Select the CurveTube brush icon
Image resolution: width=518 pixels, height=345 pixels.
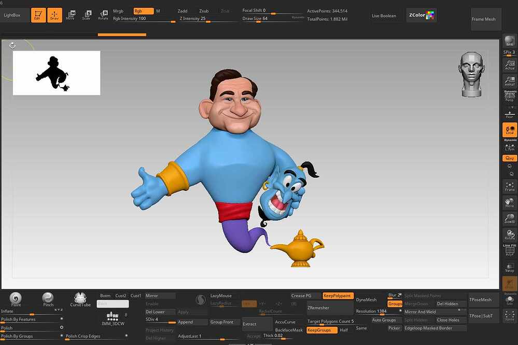click(80, 299)
